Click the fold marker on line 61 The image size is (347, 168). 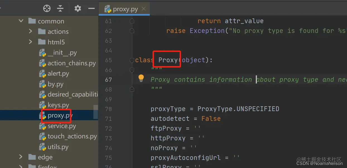[x=132, y=21]
